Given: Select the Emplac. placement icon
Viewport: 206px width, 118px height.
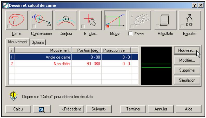Looking at the screenshot, I should 90,20.
